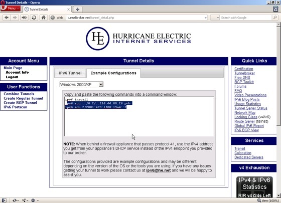Open the IPv6 BGP View link
This screenshot has width=281, height=203.
point(246,130)
